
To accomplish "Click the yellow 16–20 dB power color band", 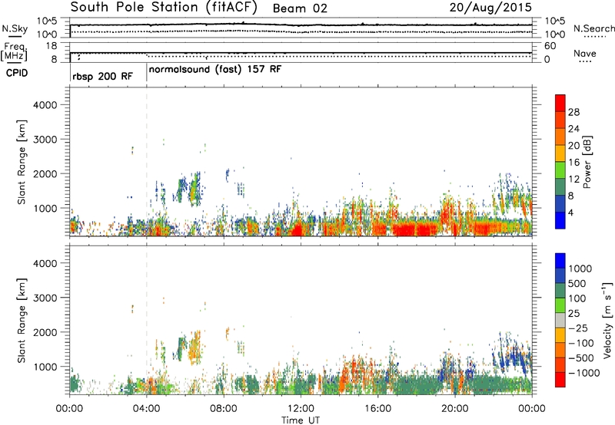I will point(560,153).
